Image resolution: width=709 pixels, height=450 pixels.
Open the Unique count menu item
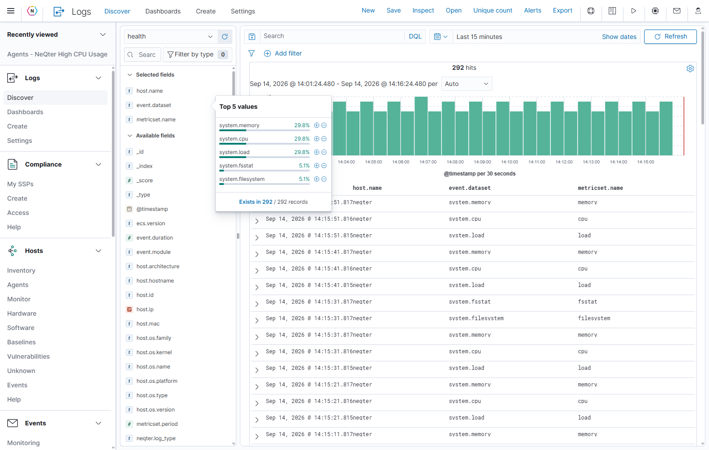click(493, 10)
